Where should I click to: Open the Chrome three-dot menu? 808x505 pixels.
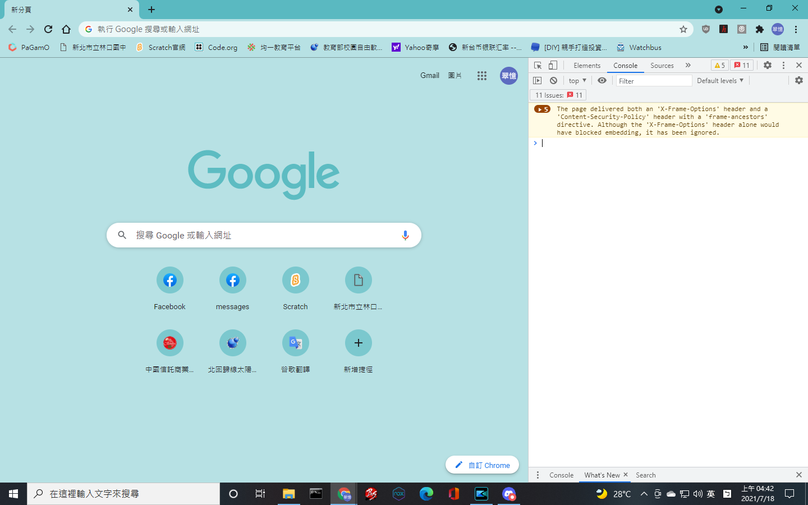tap(796, 29)
